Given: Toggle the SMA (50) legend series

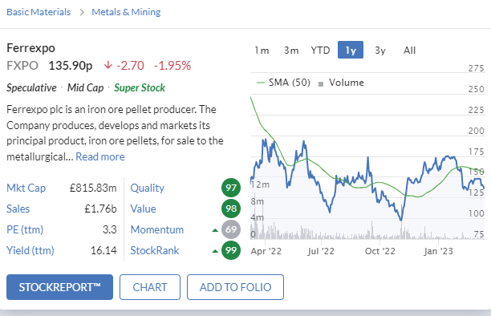Looking at the screenshot, I should point(283,83).
